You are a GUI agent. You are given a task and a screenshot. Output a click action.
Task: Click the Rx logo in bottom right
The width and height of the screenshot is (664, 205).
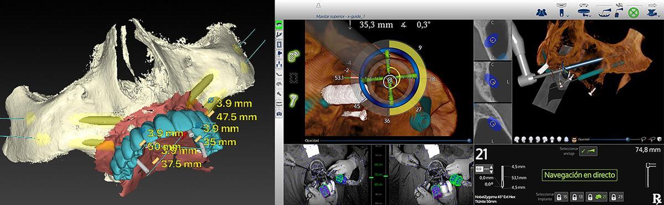pos(656,199)
